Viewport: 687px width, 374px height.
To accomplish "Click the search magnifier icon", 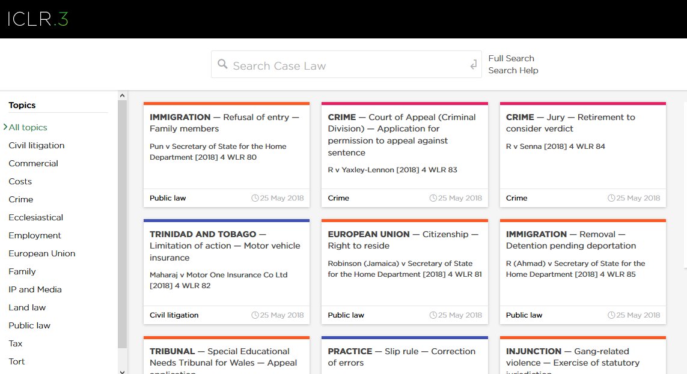I will (222, 64).
